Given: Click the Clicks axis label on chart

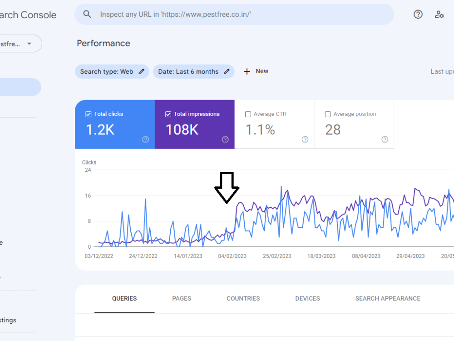Looking at the screenshot, I should point(89,162).
